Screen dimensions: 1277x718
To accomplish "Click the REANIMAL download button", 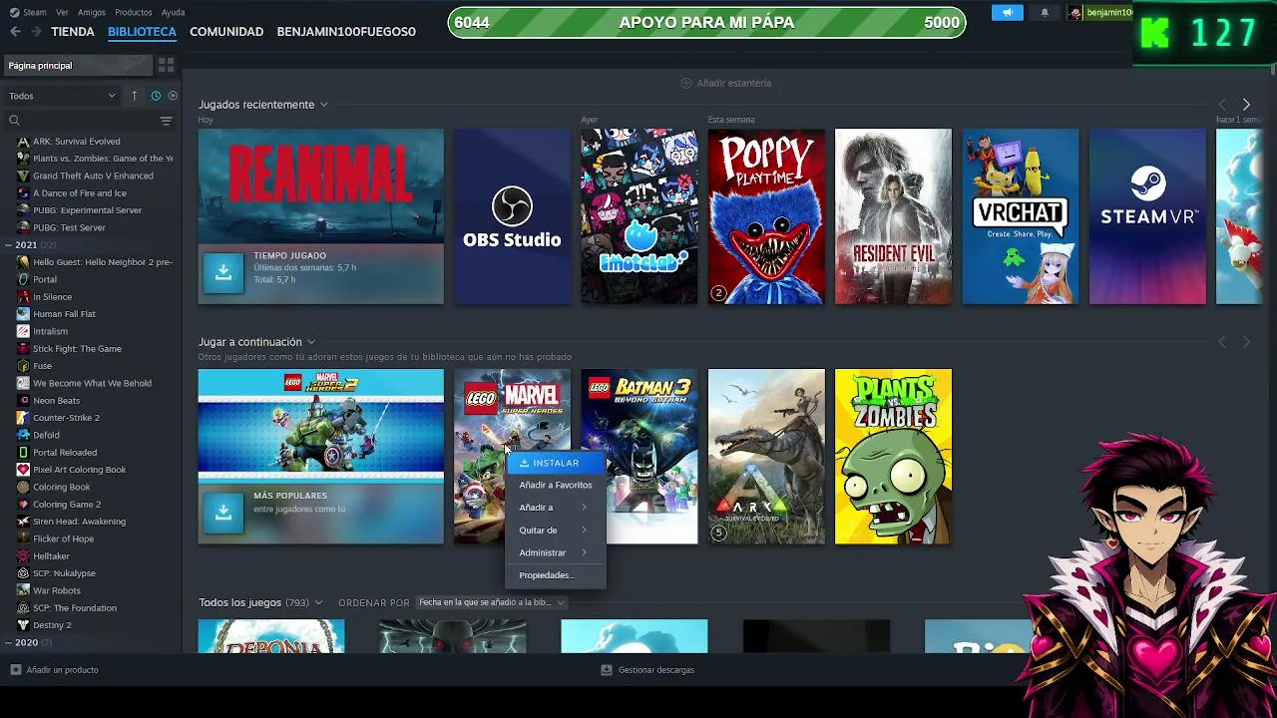I will click(x=223, y=273).
